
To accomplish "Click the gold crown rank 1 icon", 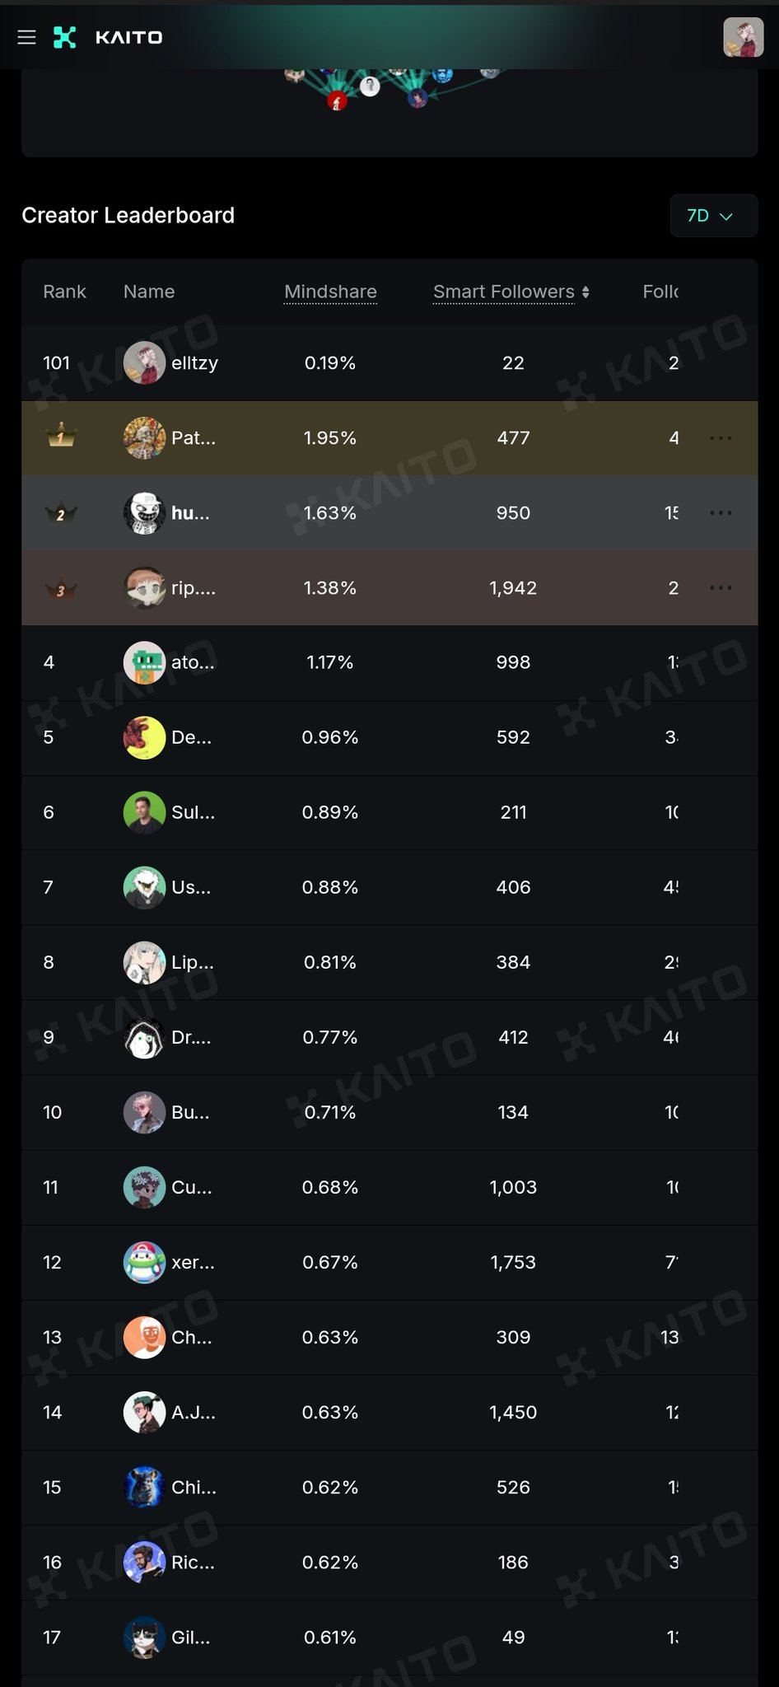I will tap(61, 437).
